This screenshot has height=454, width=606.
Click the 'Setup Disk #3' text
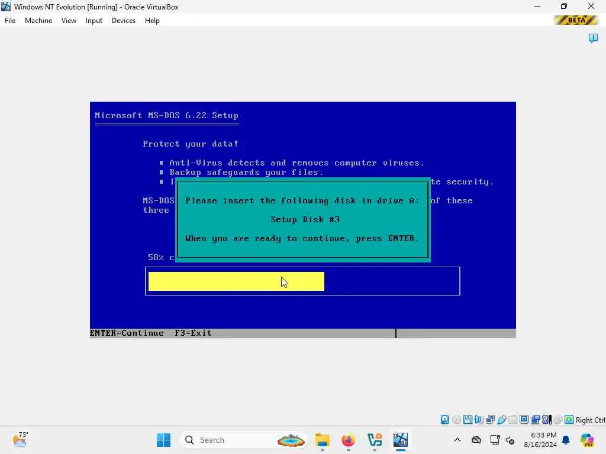305,219
